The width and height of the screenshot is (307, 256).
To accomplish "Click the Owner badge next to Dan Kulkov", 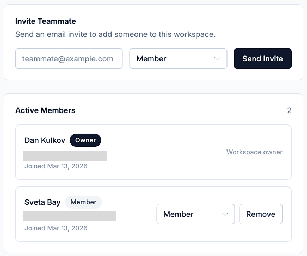I will 85,140.
